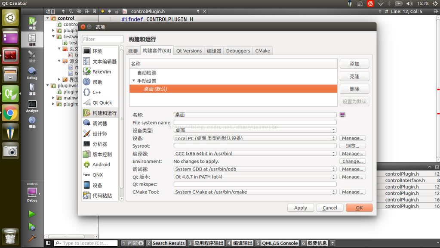Viewport: 440px width, 248px height.
Task: Collapse the 手动设置 tree group
Action: [x=134, y=81]
